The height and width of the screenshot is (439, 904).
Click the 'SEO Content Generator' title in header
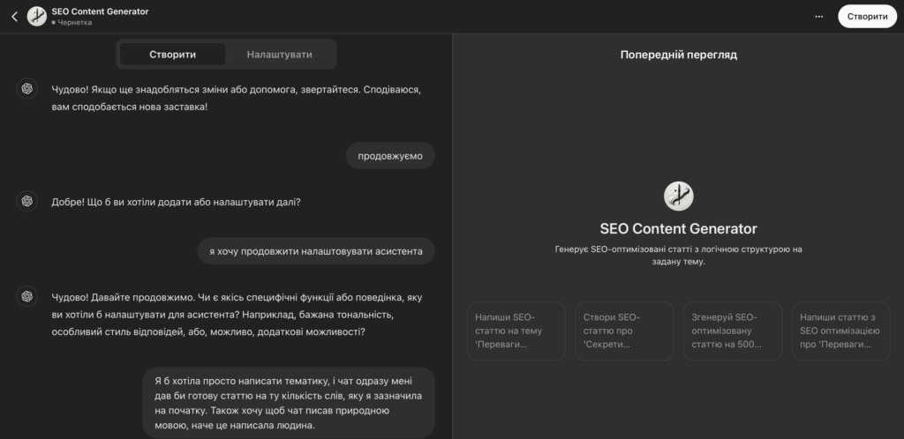pyautogui.click(x=100, y=11)
